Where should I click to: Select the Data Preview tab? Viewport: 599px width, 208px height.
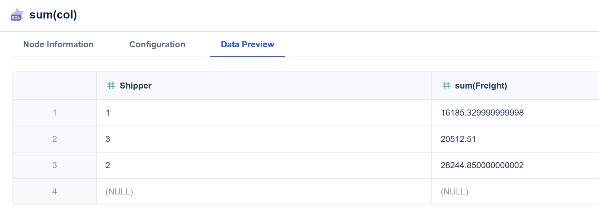247,44
